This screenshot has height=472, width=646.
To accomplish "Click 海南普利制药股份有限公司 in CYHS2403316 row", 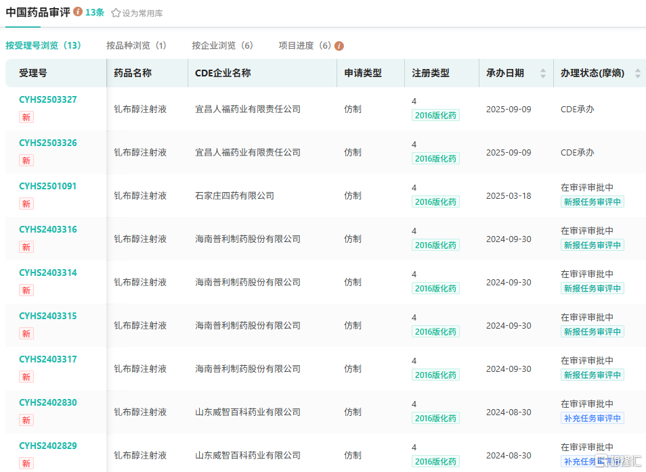I will point(248,239).
